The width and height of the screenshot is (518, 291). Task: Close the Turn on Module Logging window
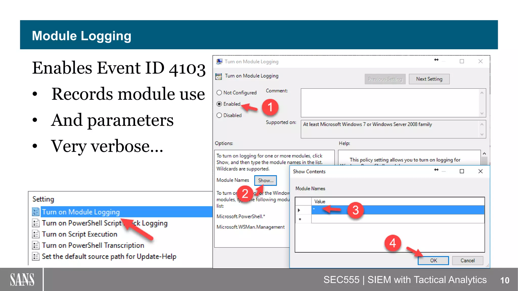click(481, 61)
